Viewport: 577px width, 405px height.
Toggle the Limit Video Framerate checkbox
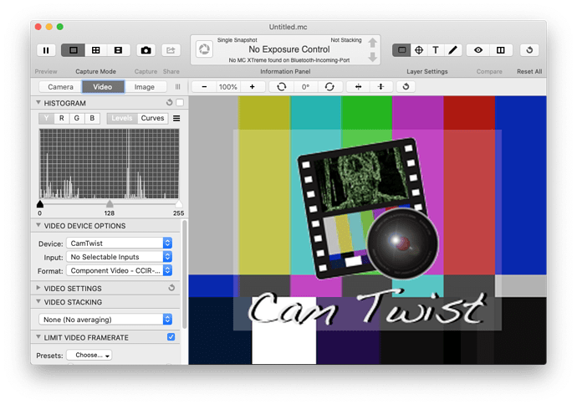point(171,337)
